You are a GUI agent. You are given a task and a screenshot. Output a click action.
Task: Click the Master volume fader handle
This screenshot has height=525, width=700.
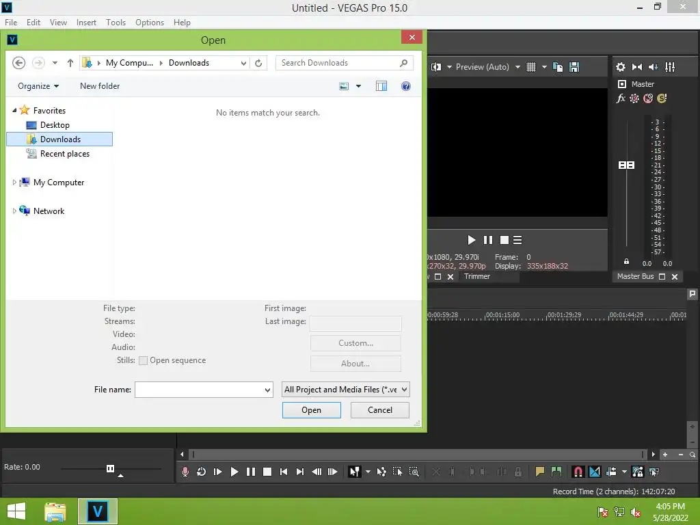(626, 165)
